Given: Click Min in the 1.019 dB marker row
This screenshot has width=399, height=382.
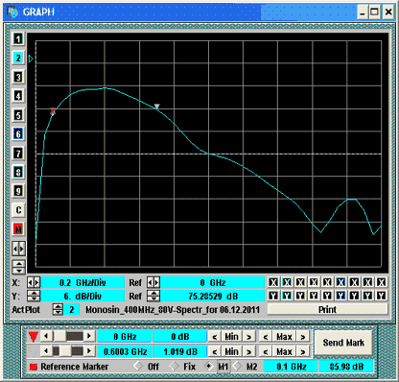Looking at the screenshot, I should point(231,351).
